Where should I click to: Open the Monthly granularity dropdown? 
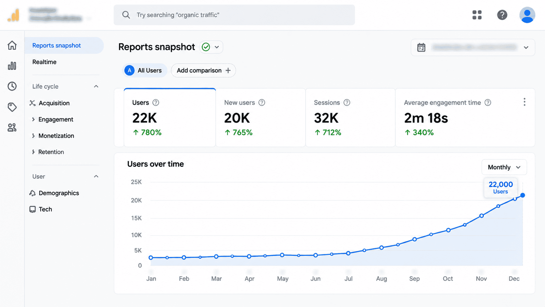pos(504,167)
